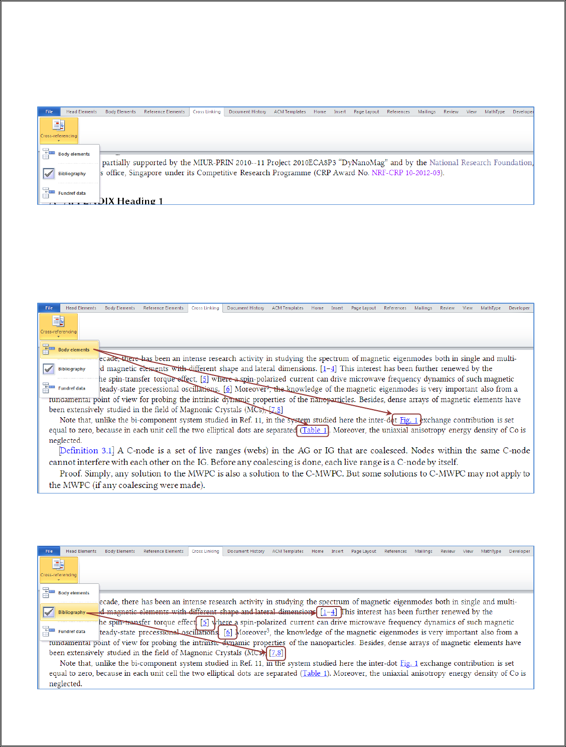The width and height of the screenshot is (566, 747).
Task: Expand Cross-referencing dropdown arrow in bottom screenshot
Action: (x=59, y=580)
